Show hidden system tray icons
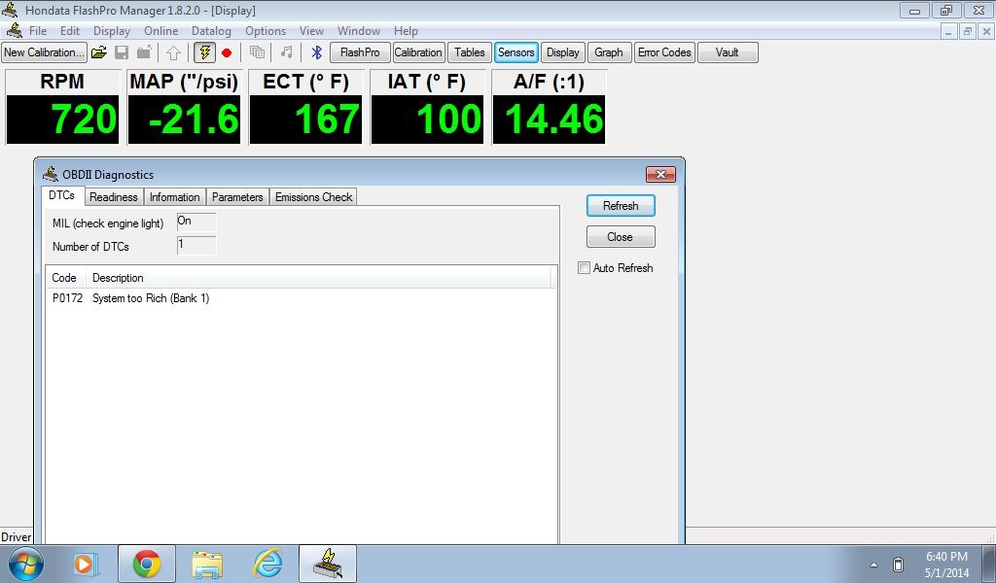Viewport: 996px width, 583px height. 872,565
